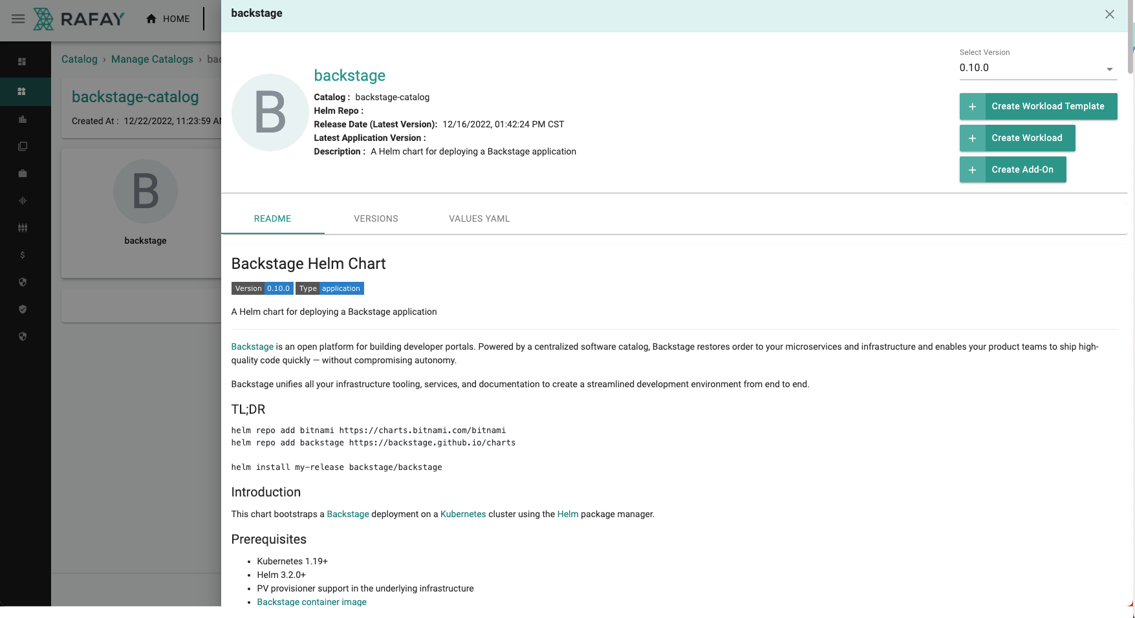
Task: Click the Type application badge
Action: pyautogui.click(x=330, y=288)
